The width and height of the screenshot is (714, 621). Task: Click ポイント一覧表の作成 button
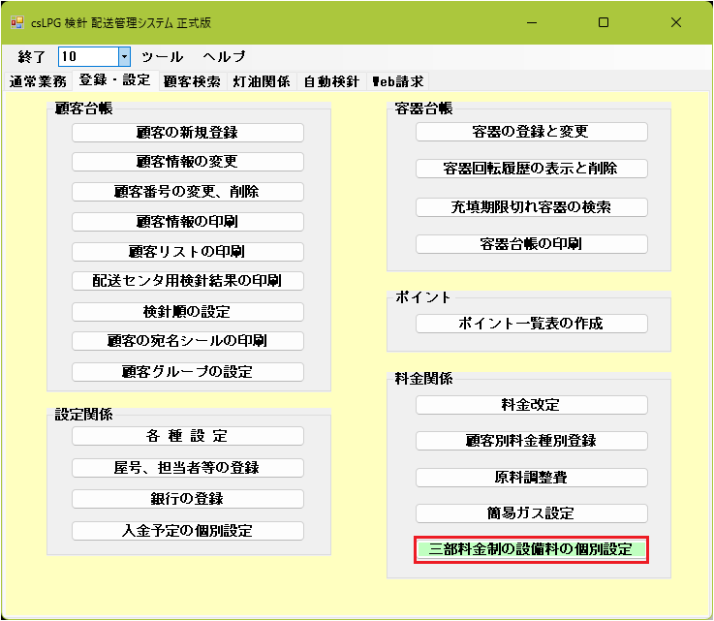532,324
